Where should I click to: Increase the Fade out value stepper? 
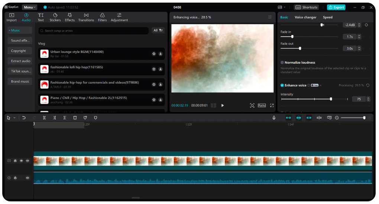[x=359, y=48]
